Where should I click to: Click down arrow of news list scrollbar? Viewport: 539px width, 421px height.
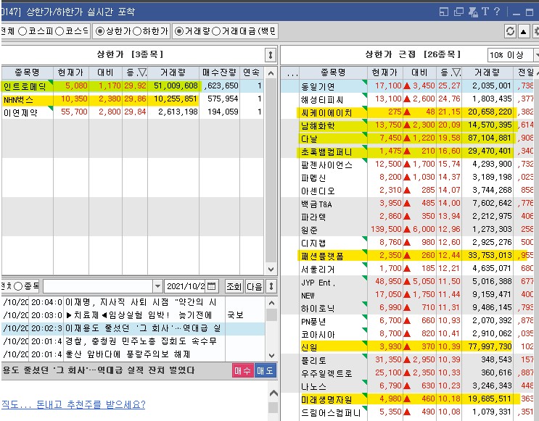pos(271,355)
